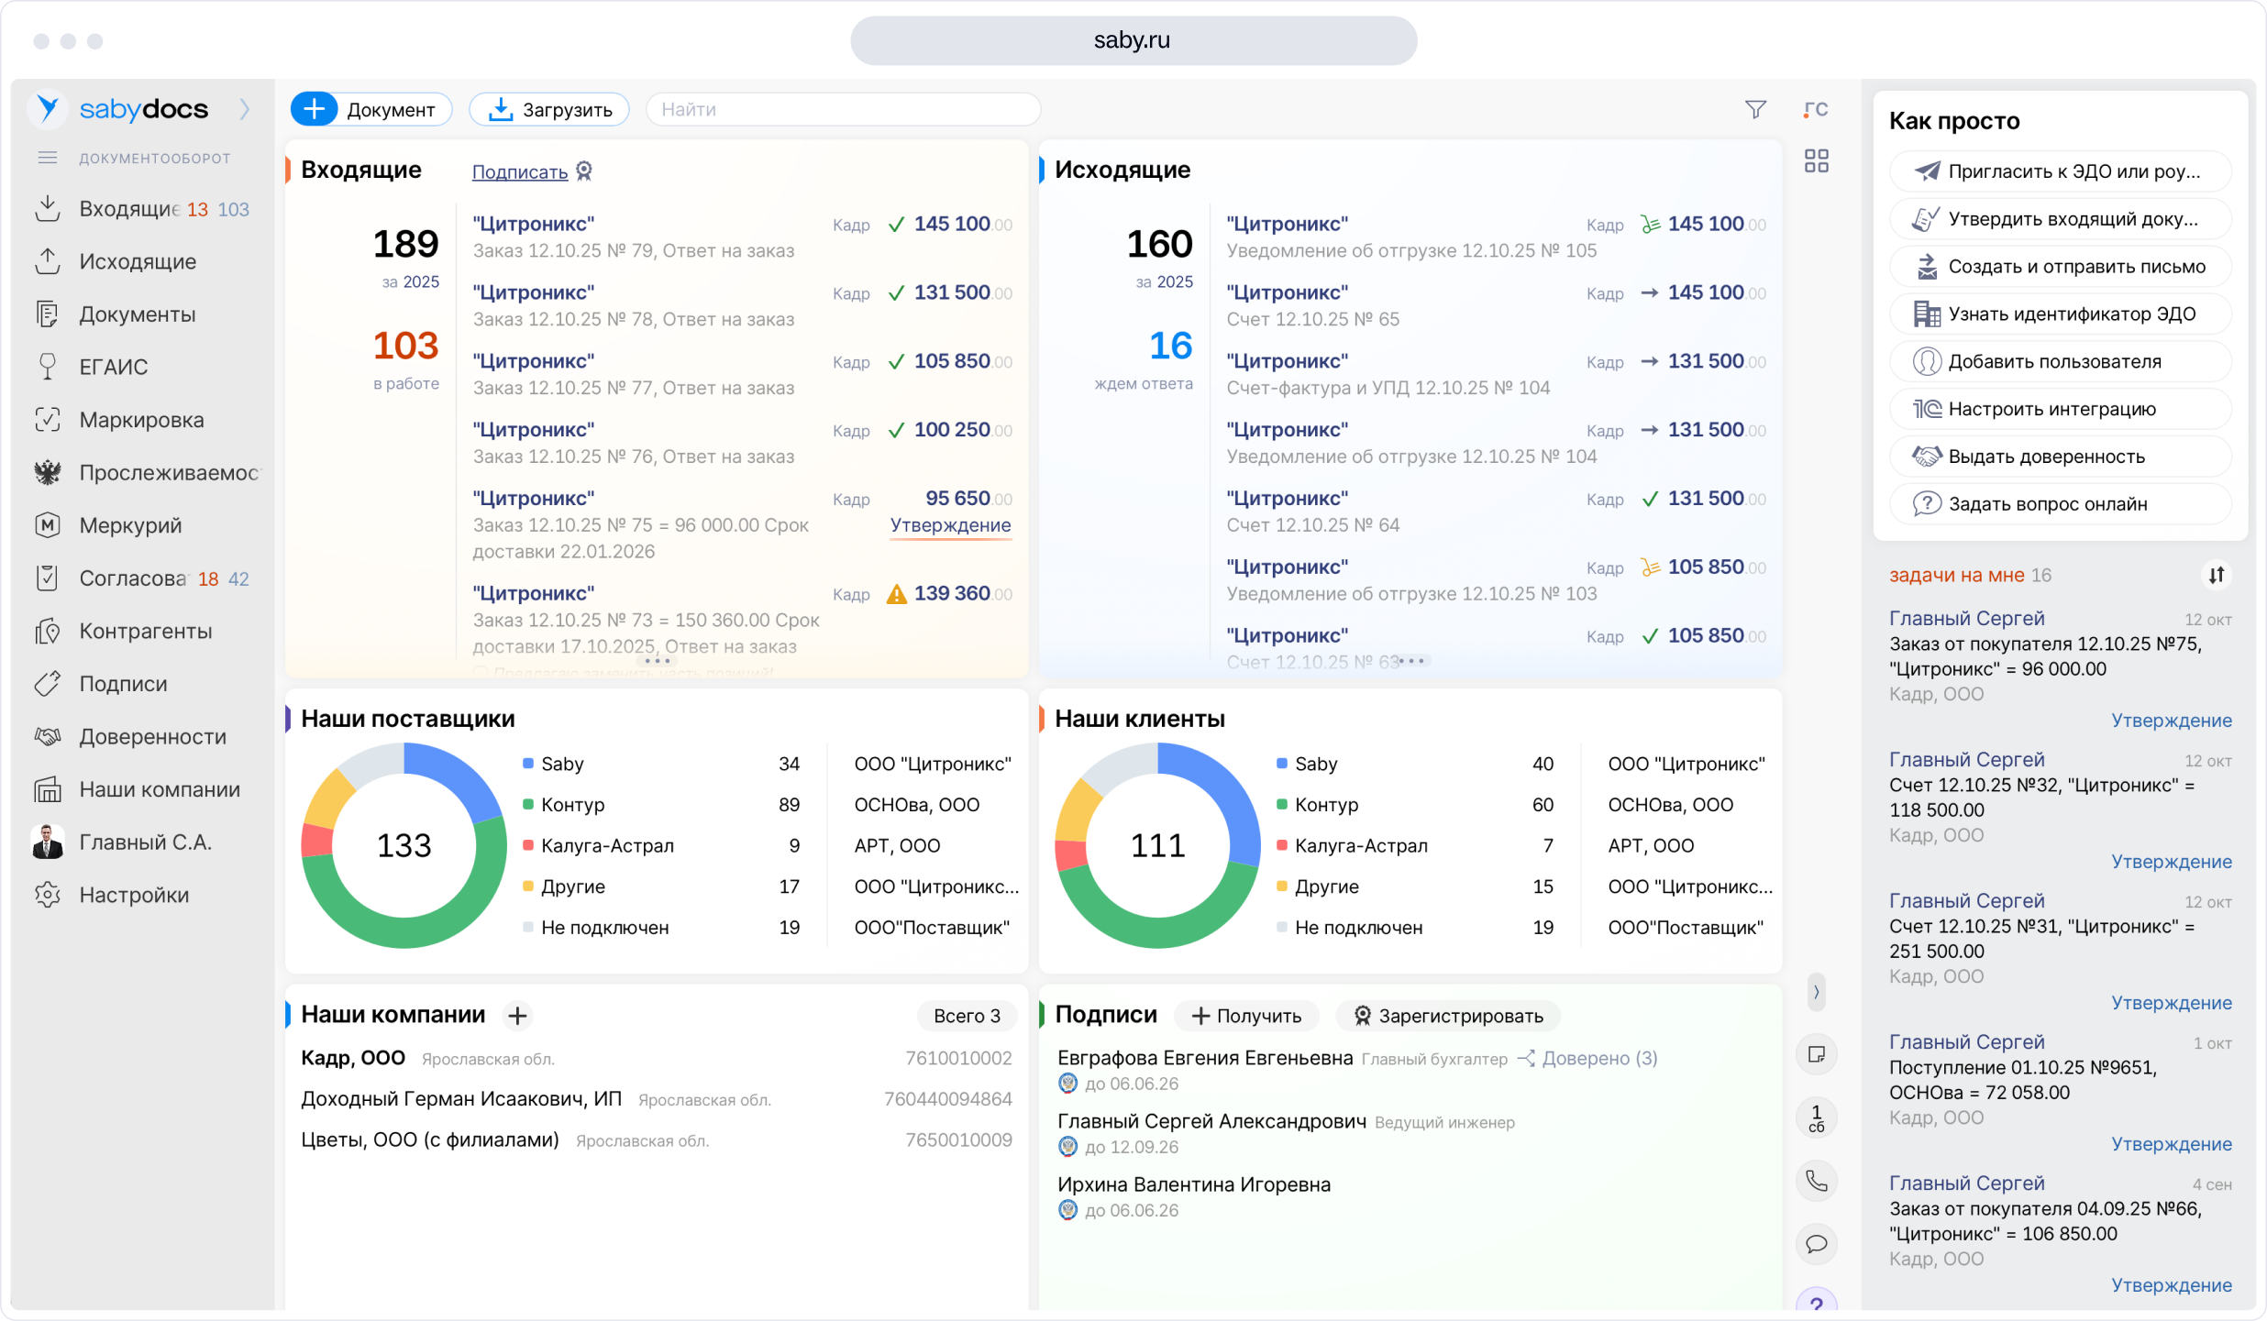The width and height of the screenshot is (2267, 1321).
Task: Open the chat bubble icon
Action: [x=1816, y=1244]
